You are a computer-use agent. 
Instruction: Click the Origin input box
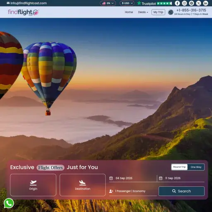(33, 185)
